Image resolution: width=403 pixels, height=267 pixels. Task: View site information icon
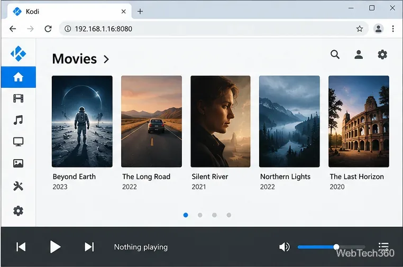(x=68, y=29)
